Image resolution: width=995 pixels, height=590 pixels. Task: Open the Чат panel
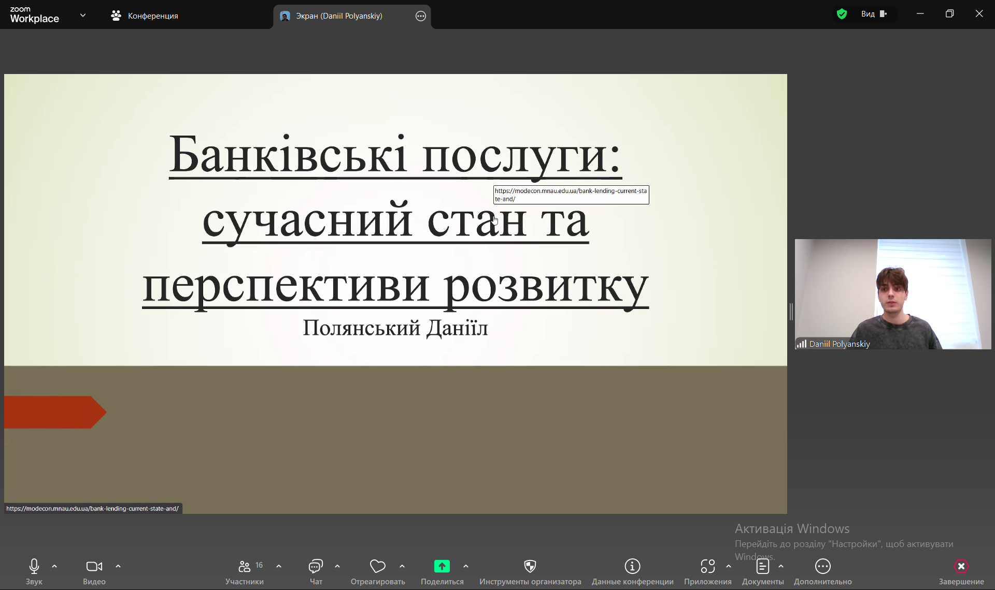click(316, 566)
